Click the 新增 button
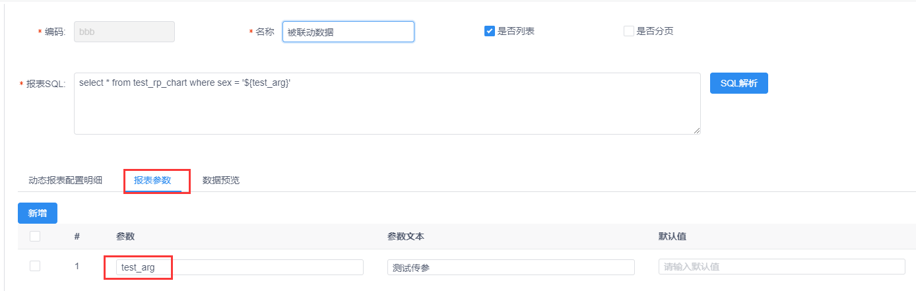Viewport: 916px width, 291px height. tap(38, 213)
